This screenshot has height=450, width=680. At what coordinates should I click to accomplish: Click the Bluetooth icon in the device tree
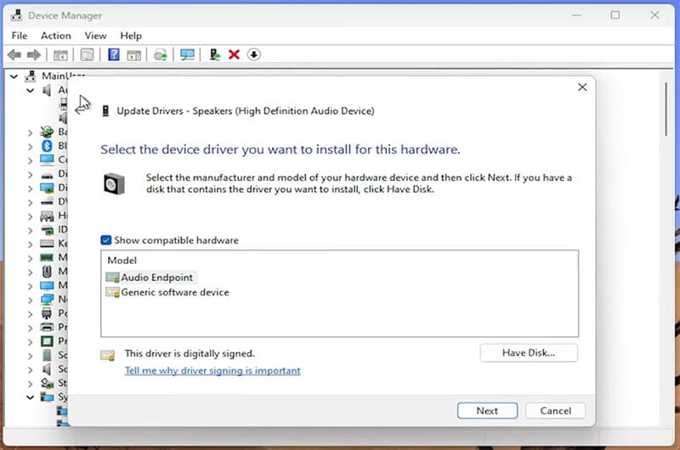(x=48, y=145)
